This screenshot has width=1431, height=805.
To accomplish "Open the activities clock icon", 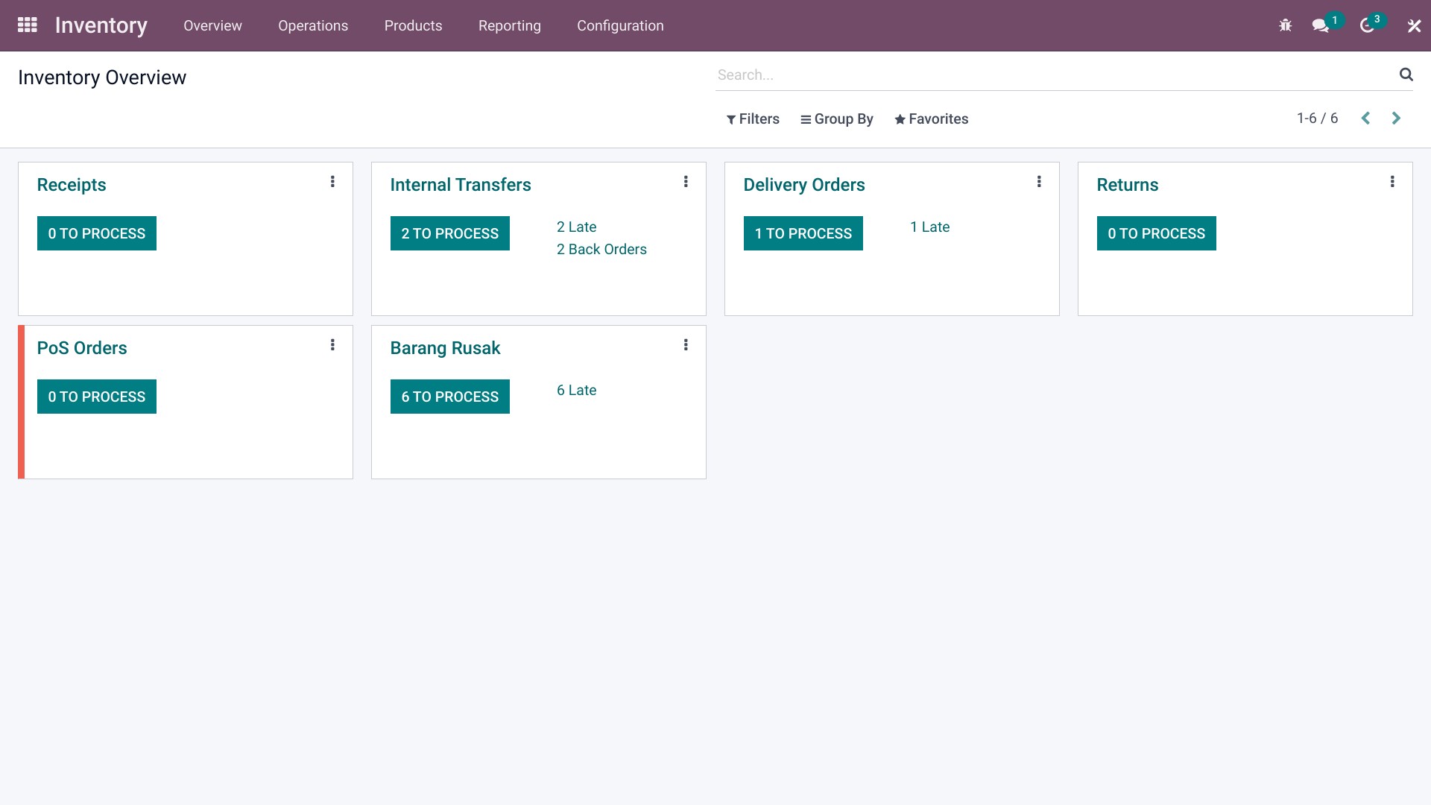I will click(1366, 26).
